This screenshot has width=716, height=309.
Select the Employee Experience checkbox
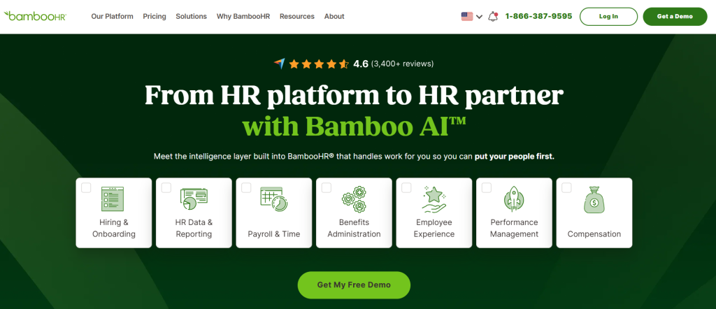(406, 187)
